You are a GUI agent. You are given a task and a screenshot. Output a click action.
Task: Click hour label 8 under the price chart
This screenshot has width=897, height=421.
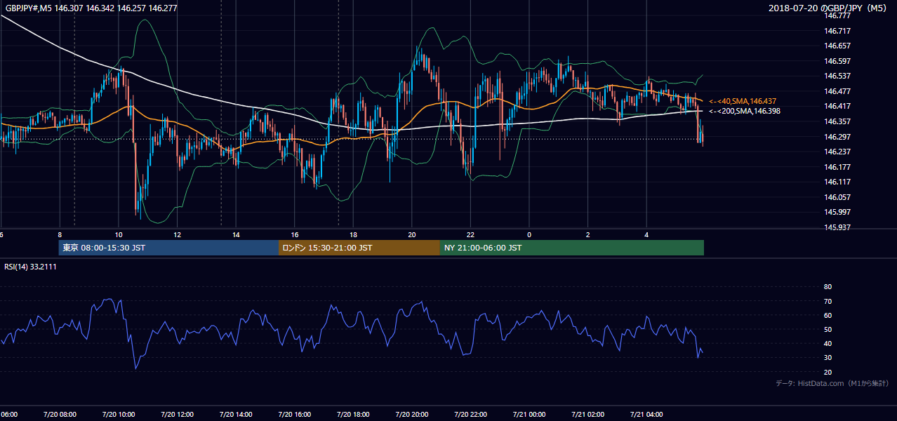[x=60, y=235]
